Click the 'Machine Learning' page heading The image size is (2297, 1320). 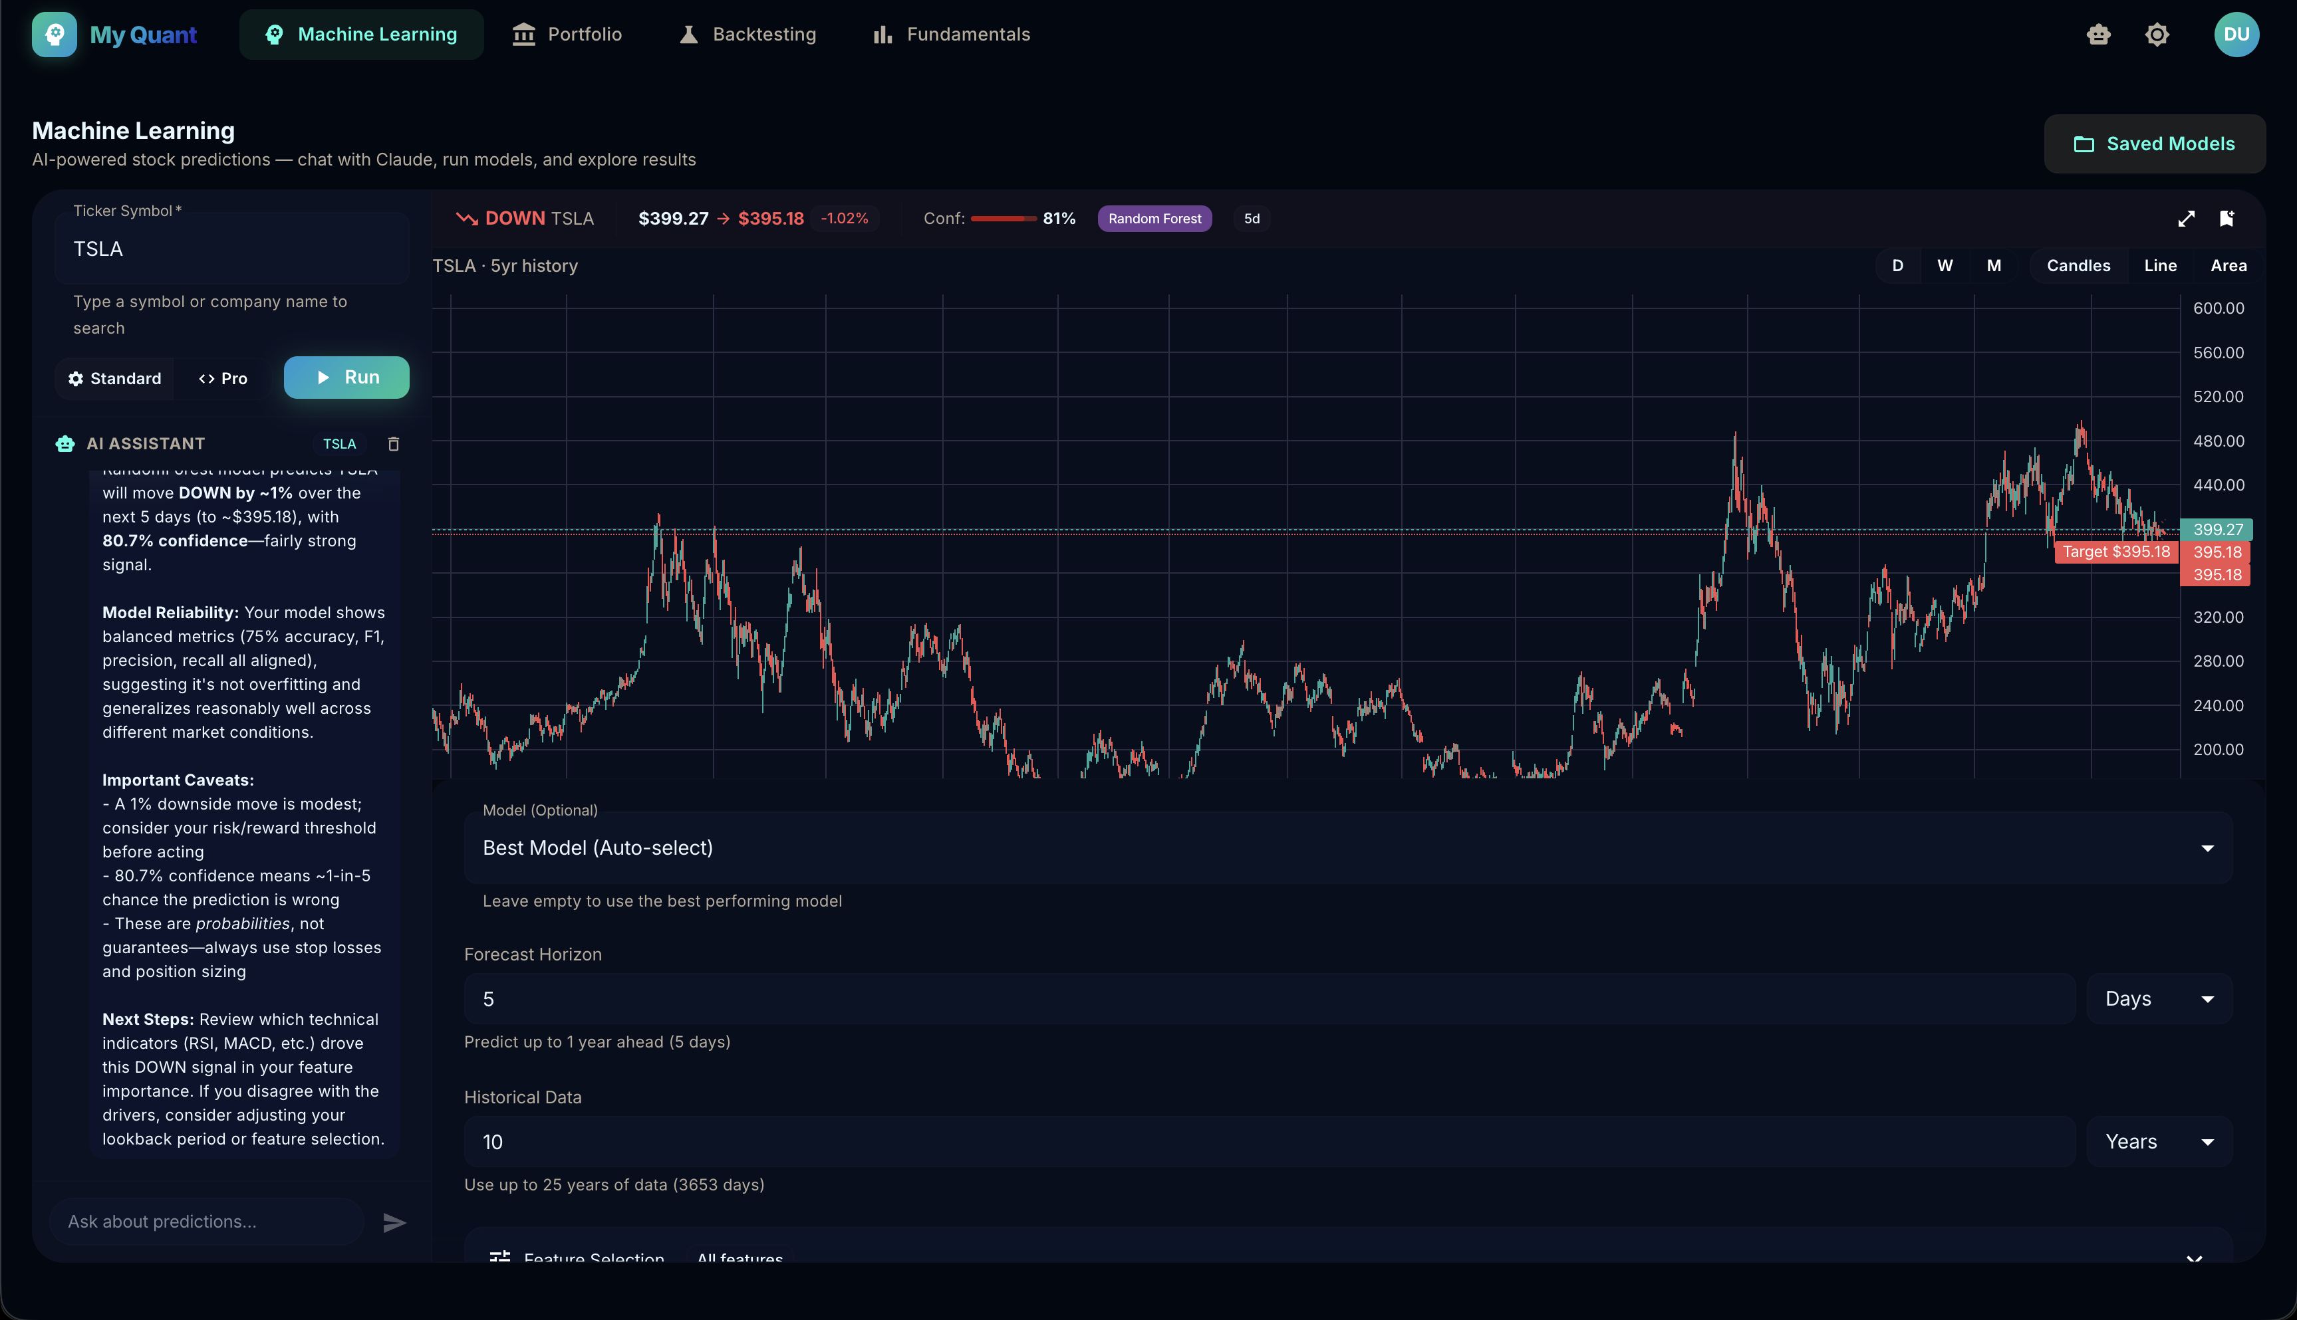[x=133, y=130]
